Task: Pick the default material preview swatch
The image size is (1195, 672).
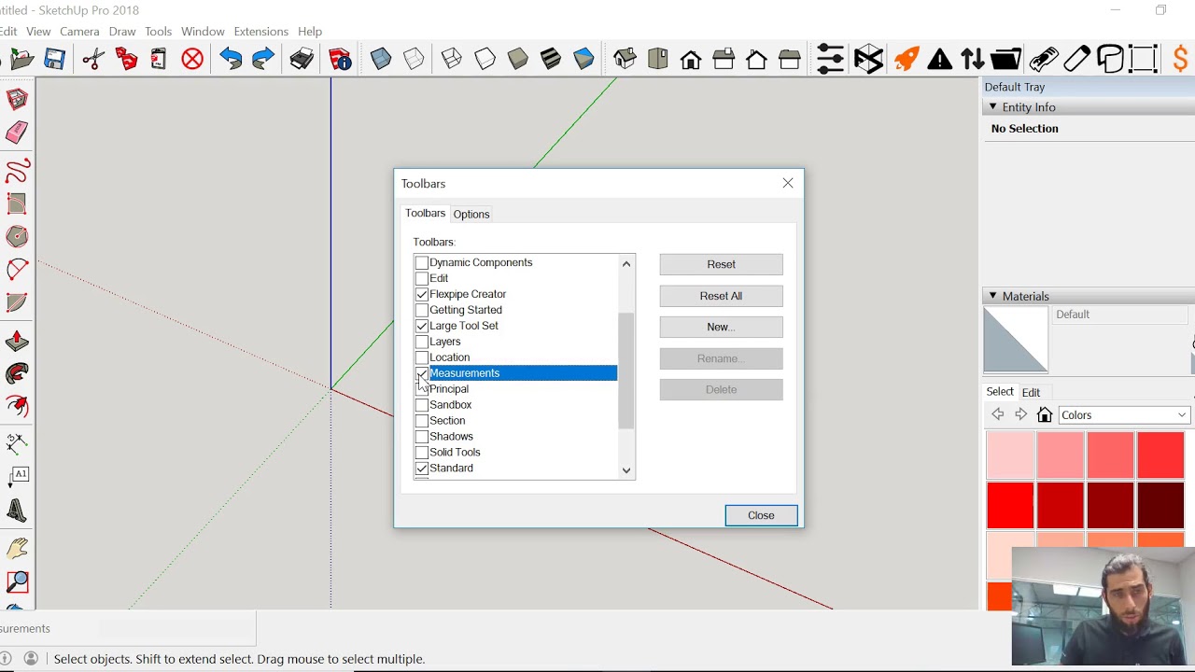Action: coord(1016,340)
